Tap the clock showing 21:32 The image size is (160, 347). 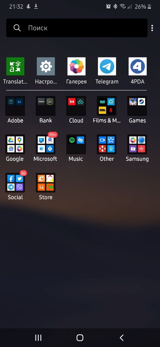(x=16, y=7)
